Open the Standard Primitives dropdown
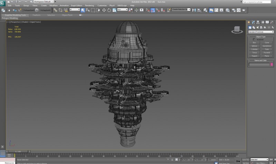 pyautogui.click(x=261, y=32)
